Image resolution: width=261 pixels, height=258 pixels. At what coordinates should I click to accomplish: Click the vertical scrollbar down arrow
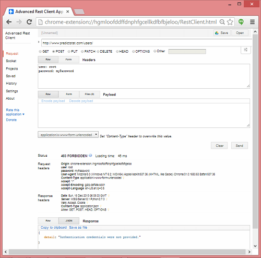click(255, 246)
